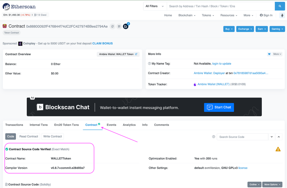This screenshot has height=188, width=287.
Task: Open the contract QR code icon
Action: (119, 26)
